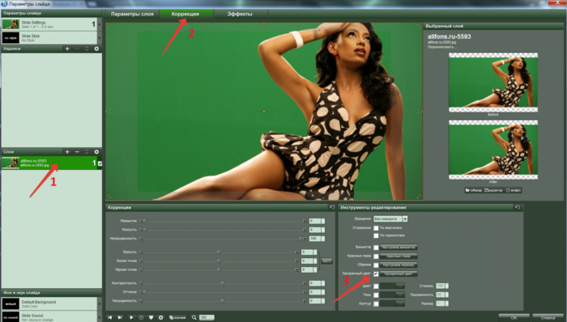Switch to Параметры слоя tab
Image resolution: width=567 pixels, height=322 pixels.
point(132,14)
